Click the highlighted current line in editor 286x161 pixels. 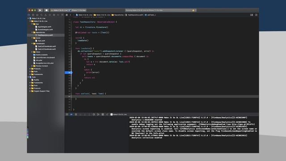162,97
